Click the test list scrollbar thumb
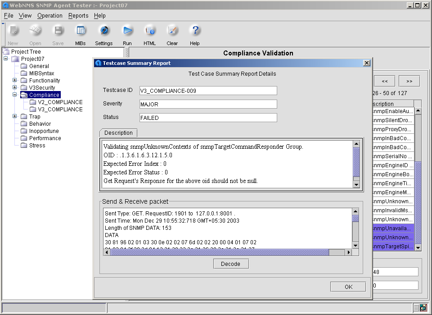The image size is (432, 315). click(418, 203)
